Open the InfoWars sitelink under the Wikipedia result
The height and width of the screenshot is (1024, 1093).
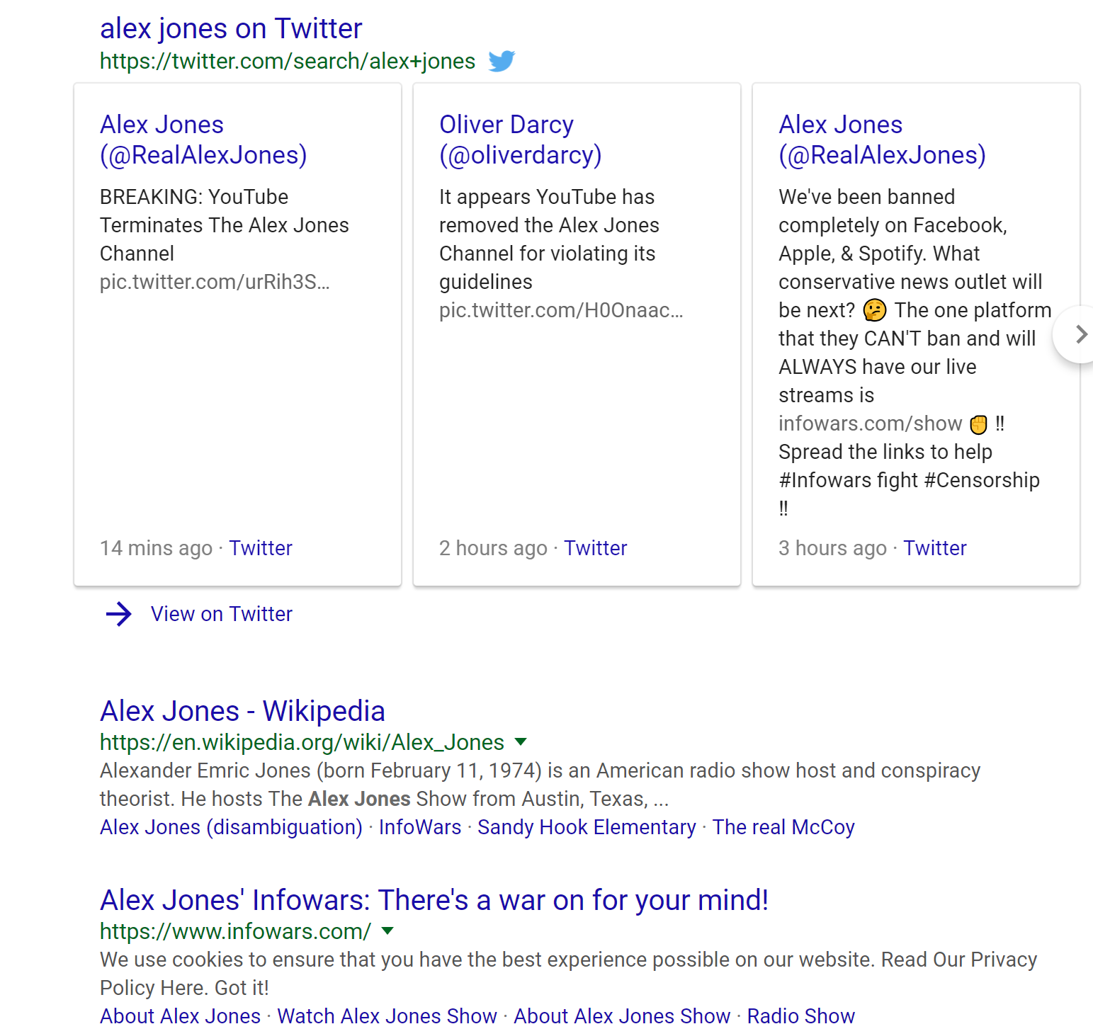click(420, 827)
